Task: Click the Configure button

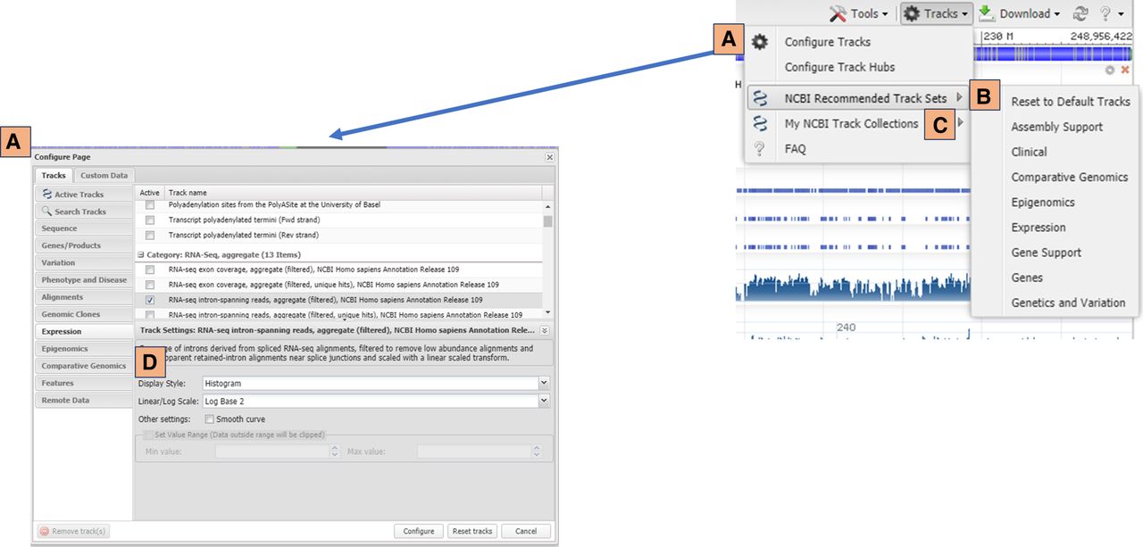Action: [x=419, y=531]
